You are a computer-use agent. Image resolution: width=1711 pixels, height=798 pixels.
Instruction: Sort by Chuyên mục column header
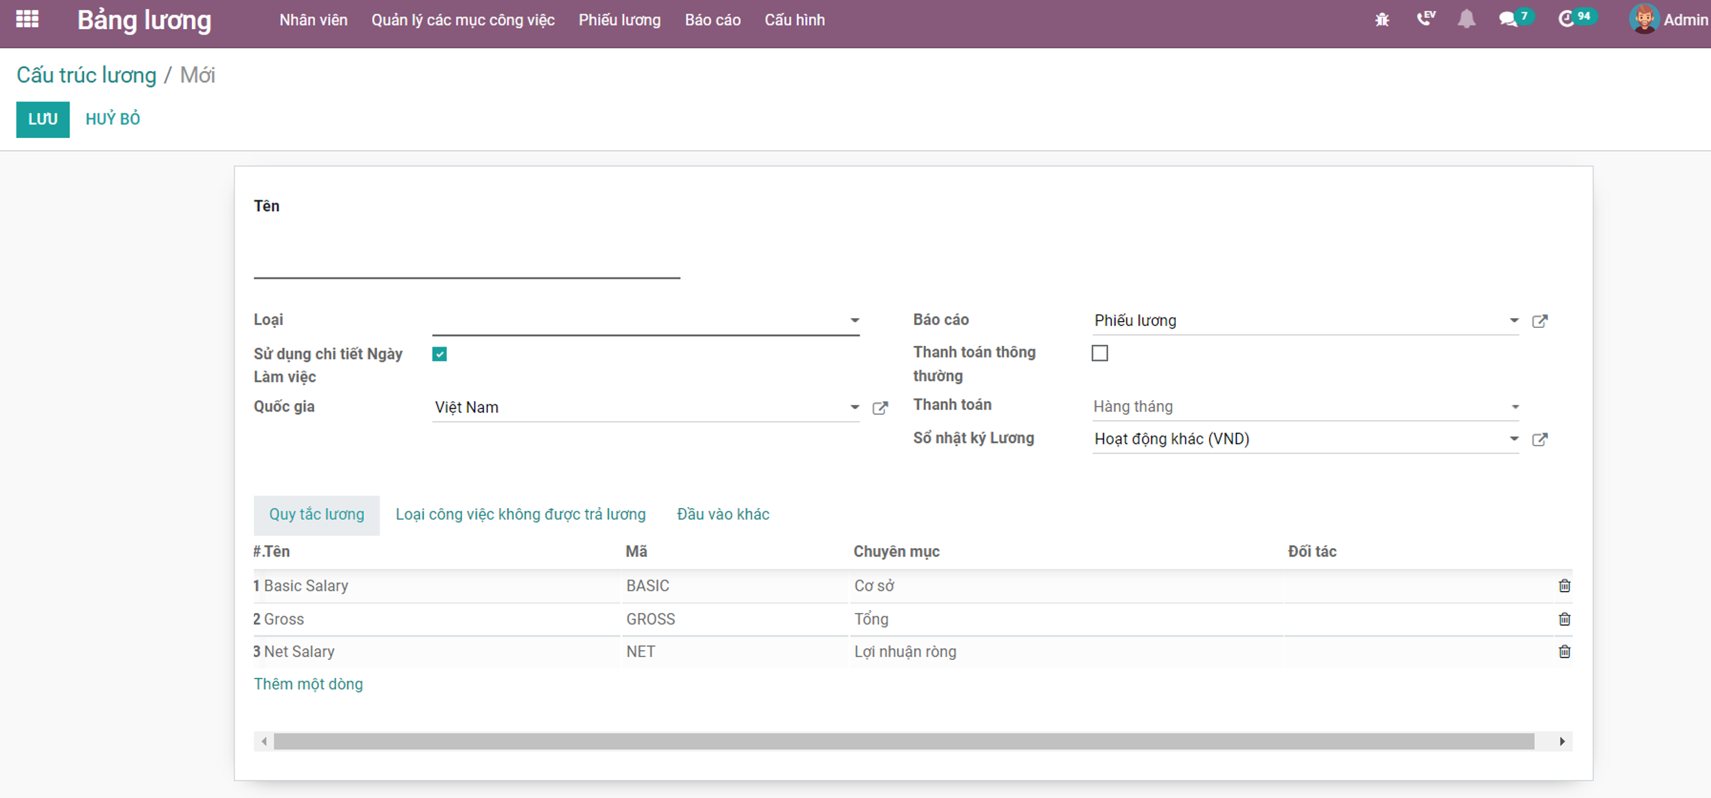point(896,552)
